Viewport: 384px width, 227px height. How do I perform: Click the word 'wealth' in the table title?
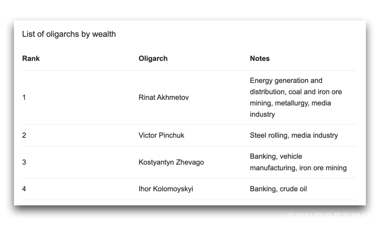104,34
